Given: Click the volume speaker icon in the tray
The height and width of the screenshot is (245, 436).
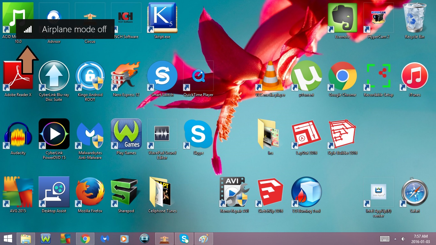Looking at the screenshot, I should (x=403, y=239).
